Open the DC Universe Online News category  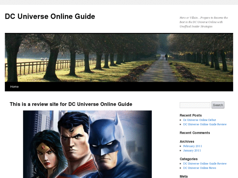[x=200, y=168]
